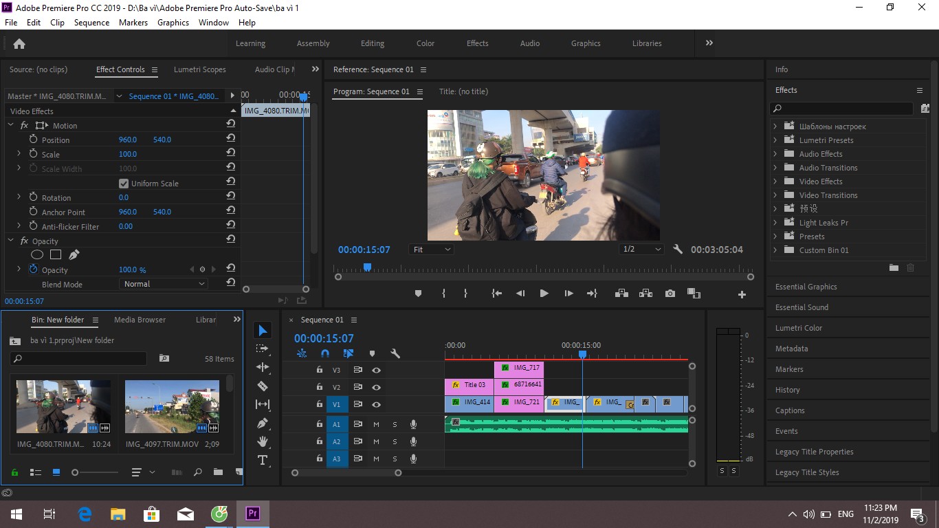Open the Blend Mode dropdown
The image size is (939, 528).
coord(164,284)
